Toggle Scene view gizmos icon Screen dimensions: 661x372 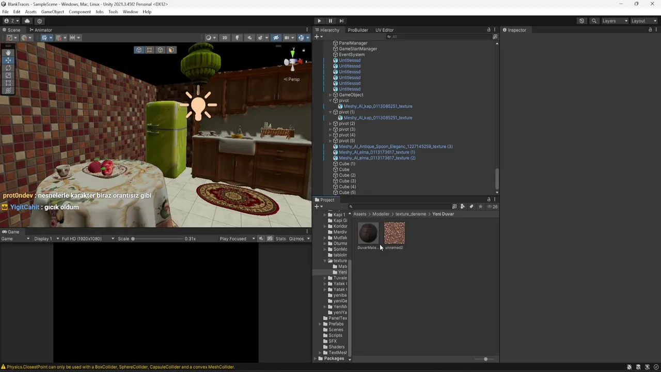(x=301, y=37)
